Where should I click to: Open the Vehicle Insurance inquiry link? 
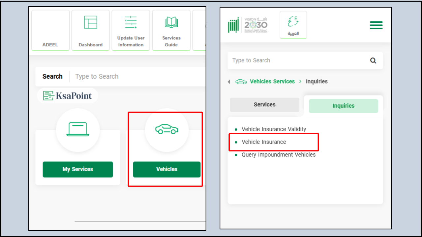tap(264, 142)
